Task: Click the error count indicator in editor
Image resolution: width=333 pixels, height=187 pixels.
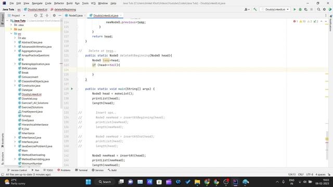Action: click(x=296, y=21)
